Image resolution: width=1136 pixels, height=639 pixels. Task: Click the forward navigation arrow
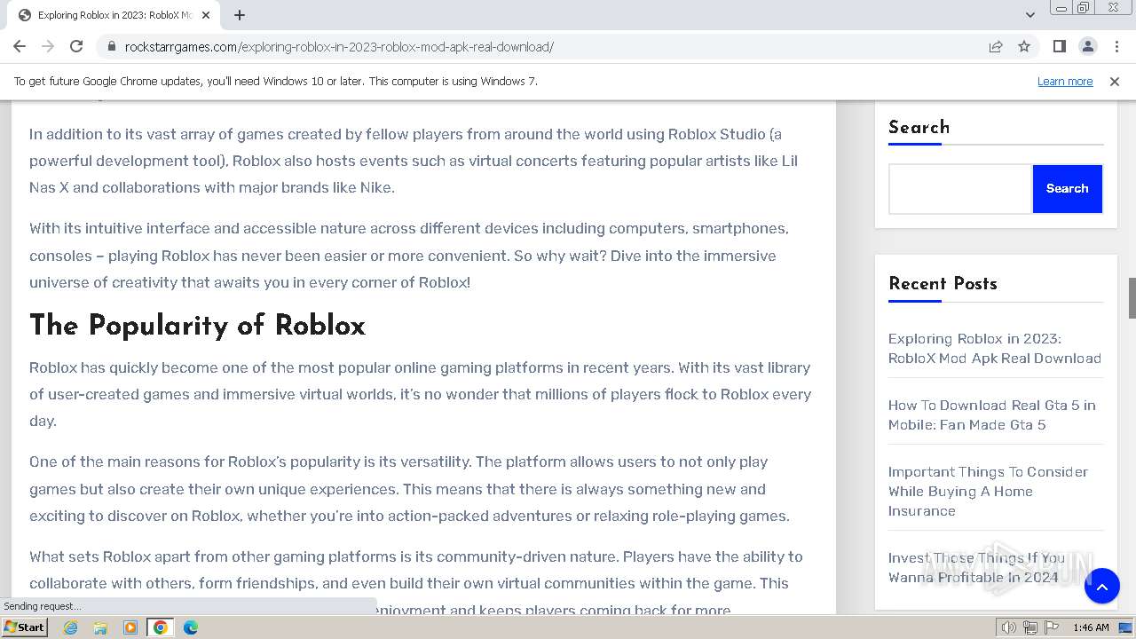coord(48,46)
